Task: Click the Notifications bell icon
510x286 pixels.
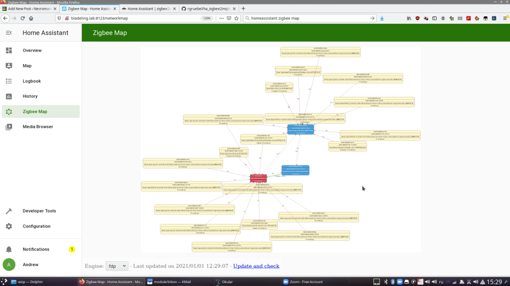Action: [x=9, y=249]
